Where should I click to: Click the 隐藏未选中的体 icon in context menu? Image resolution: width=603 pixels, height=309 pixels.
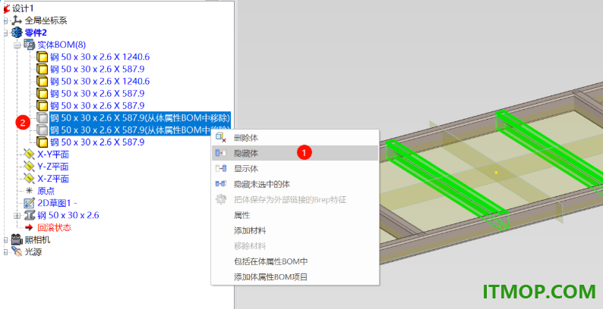[221, 184]
